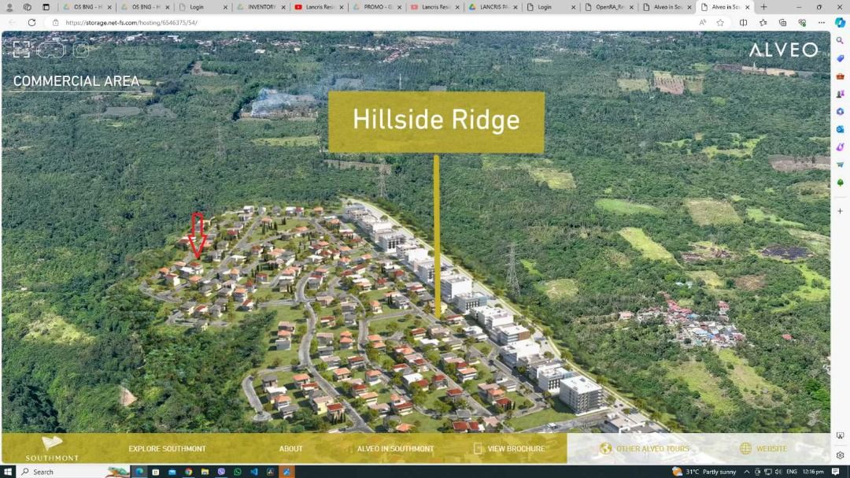
Task: Switch to OpenRA tab
Action: 608,7
